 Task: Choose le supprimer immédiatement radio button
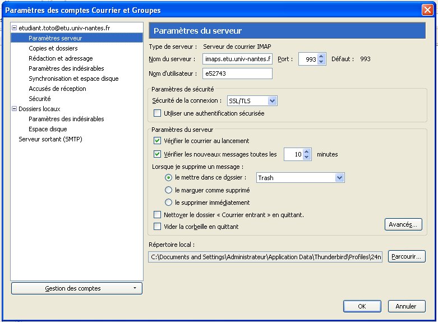point(169,203)
